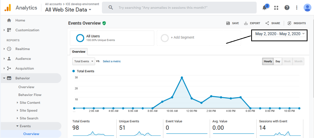Open the date range dropdown
Screen dimensions: 314x138
point(280,34)
